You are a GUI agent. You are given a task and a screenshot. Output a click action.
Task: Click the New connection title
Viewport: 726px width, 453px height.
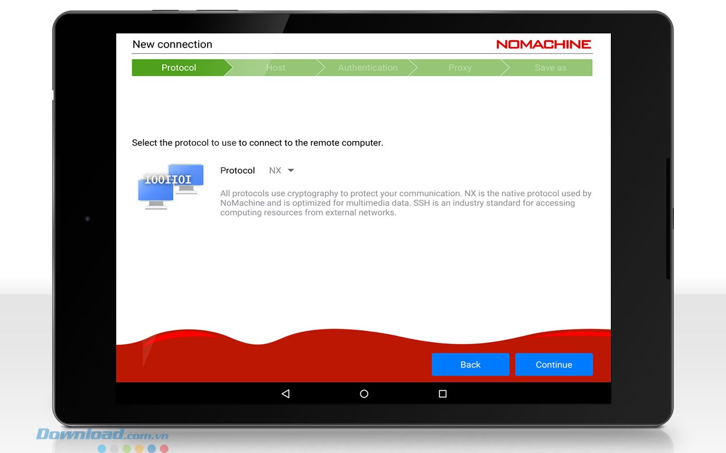click(172, 44)
